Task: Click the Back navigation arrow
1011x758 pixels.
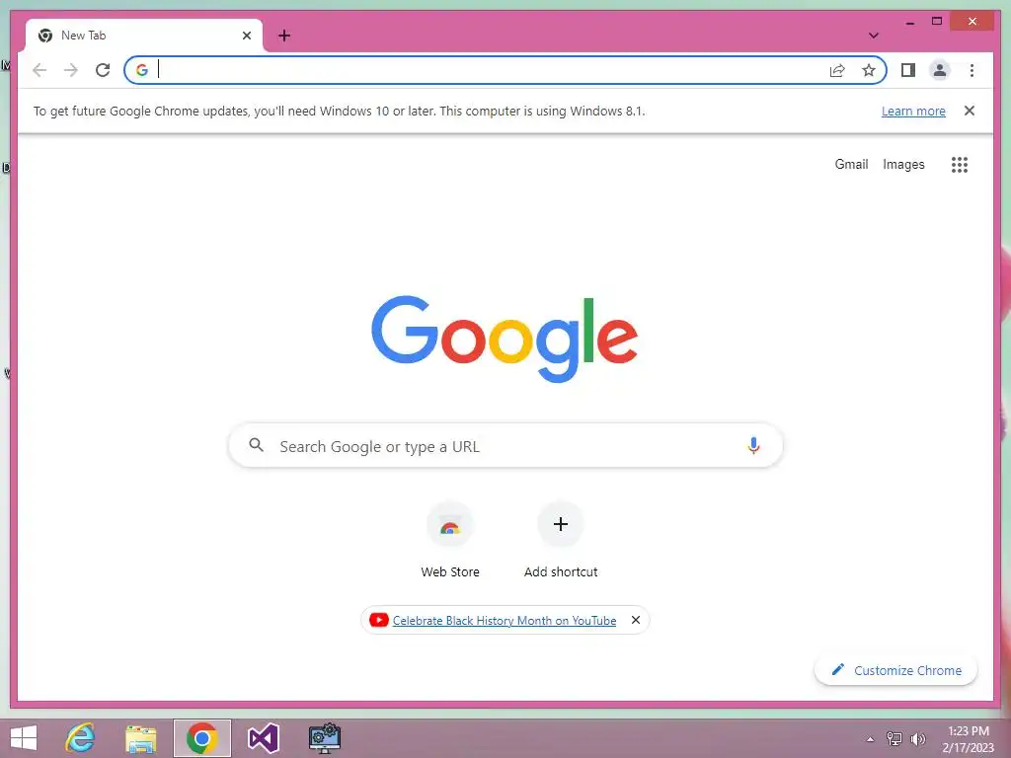Action: (39, 70)
